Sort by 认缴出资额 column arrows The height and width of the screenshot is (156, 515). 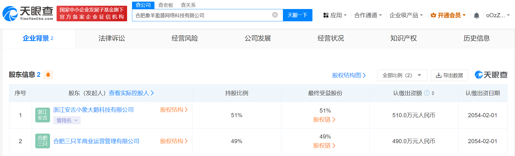click(433, 93)
